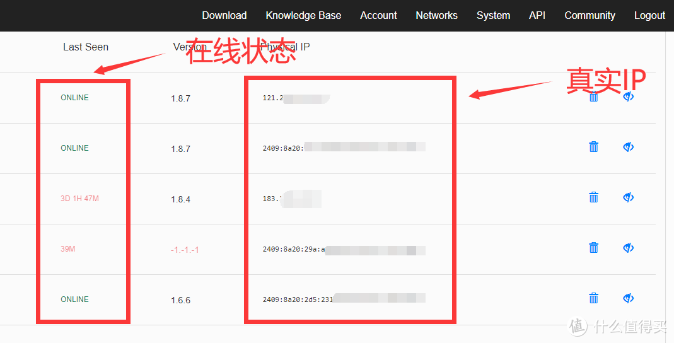Select ONLINE status in the 1.6.6 row
The height and width of the screenshot is (343, 674).
point(75,299)
